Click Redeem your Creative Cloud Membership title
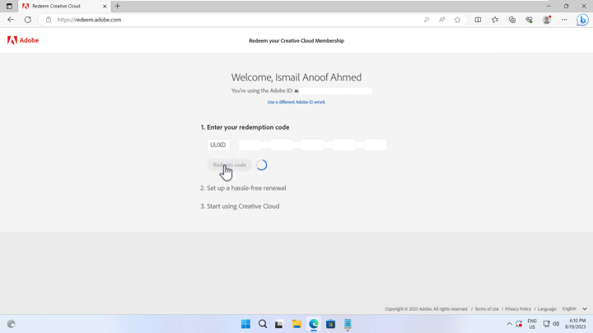 296,41
